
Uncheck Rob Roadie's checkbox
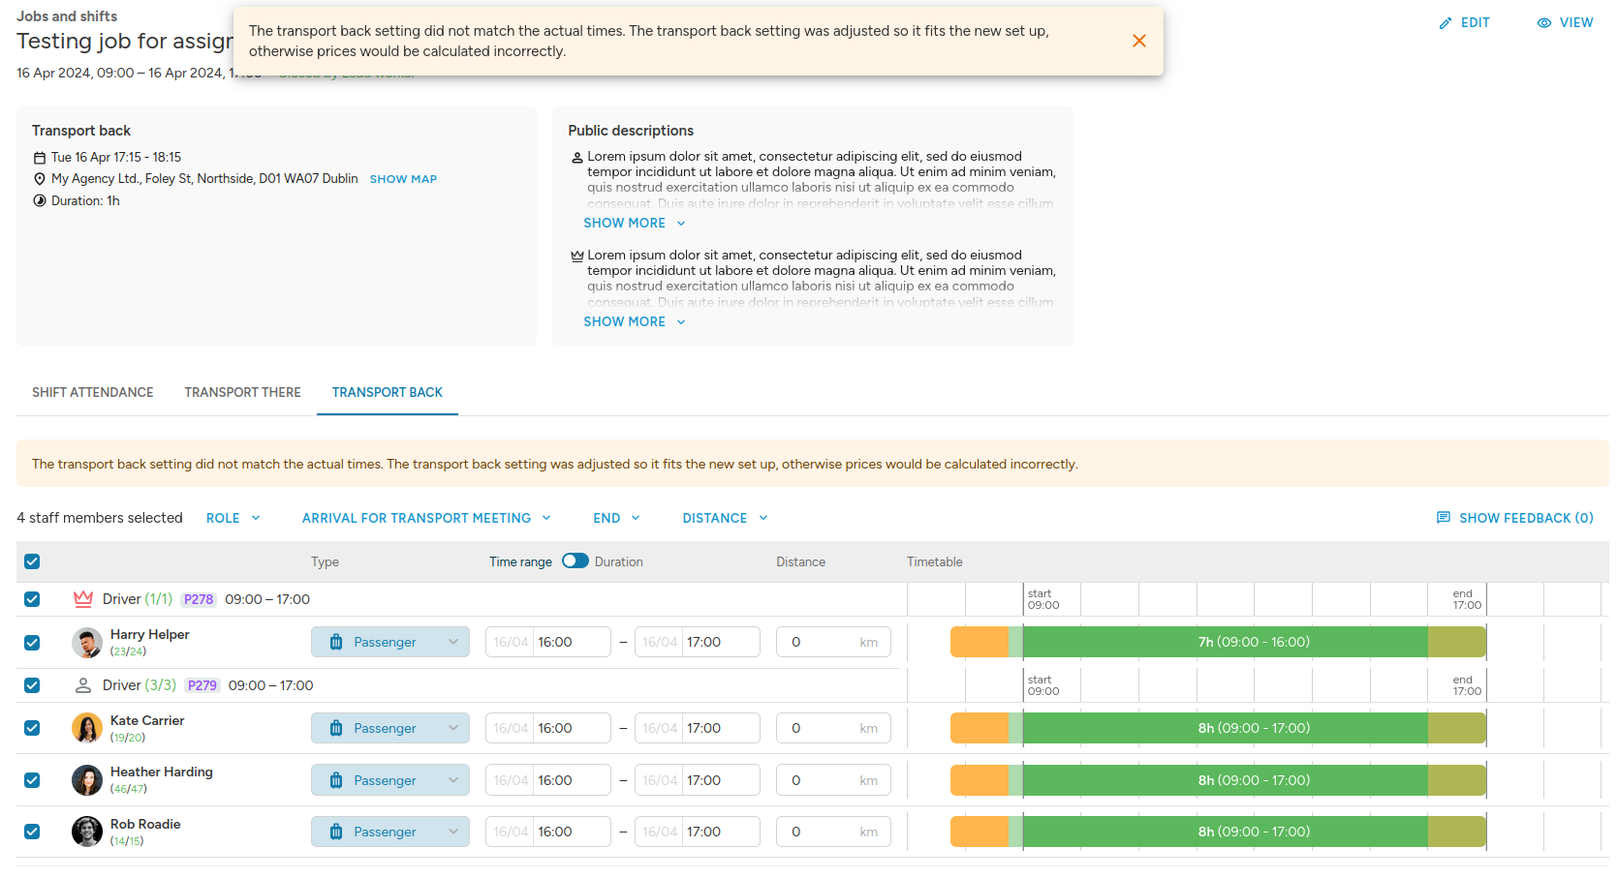click(32, 832)
